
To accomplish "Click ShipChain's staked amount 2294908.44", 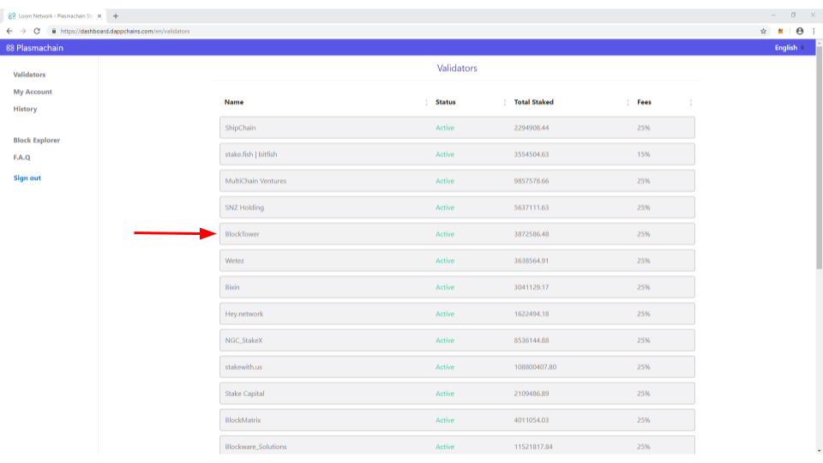I will 532,128.
